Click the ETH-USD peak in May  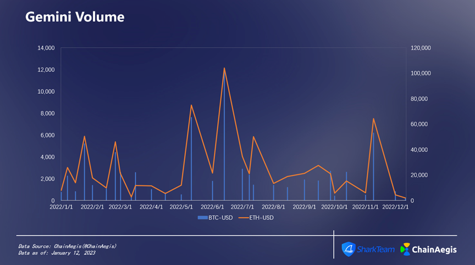pos(191,105)
